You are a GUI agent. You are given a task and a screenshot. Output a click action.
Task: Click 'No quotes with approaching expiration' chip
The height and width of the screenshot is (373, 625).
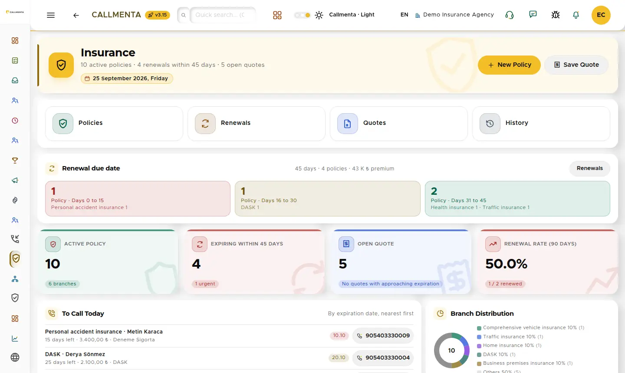tap(391, 284)
